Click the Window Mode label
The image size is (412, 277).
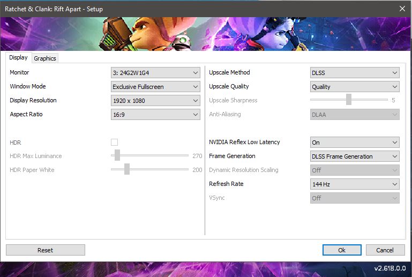(28, 86)
